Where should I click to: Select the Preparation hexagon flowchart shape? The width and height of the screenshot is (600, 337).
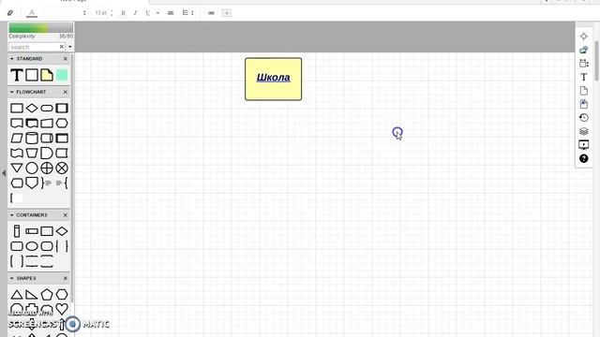click(x=62, y=124)
